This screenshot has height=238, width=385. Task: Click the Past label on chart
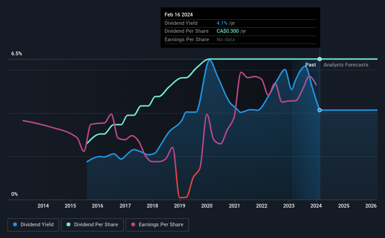[x=310, y=65]
